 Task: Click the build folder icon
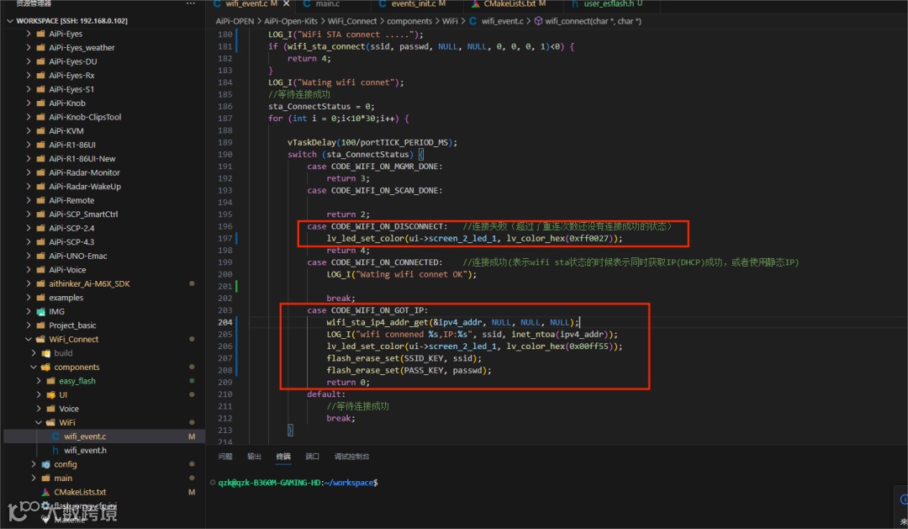click(45, 353)
